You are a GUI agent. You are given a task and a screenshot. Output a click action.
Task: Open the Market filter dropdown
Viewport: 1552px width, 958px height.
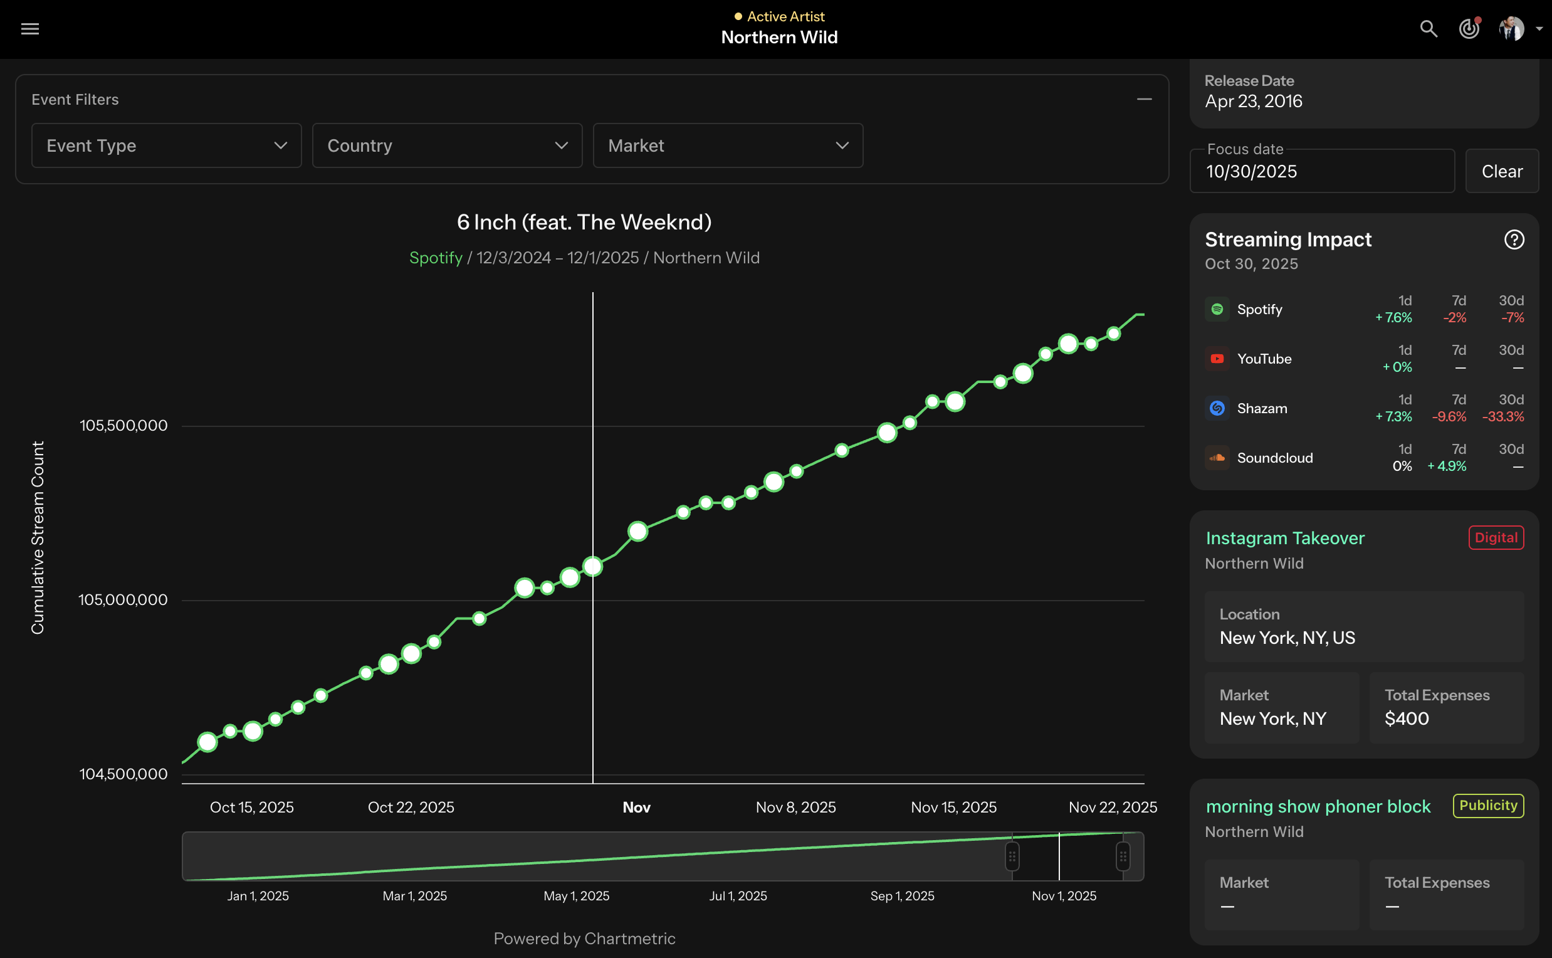[727, 145]
